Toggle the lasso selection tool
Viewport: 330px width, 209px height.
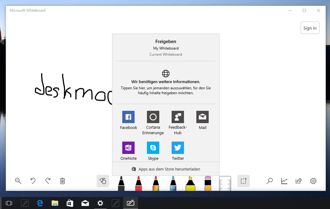pyautogui.click(x=244, y=181)
